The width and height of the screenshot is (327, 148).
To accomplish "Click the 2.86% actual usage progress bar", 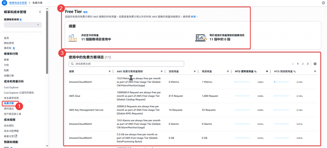I will [x=242, y=82].
